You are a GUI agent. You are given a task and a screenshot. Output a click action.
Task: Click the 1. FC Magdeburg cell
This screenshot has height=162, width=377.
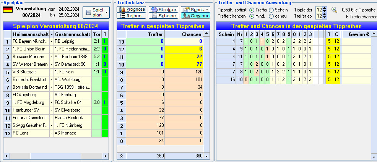(x=31, y=102)
